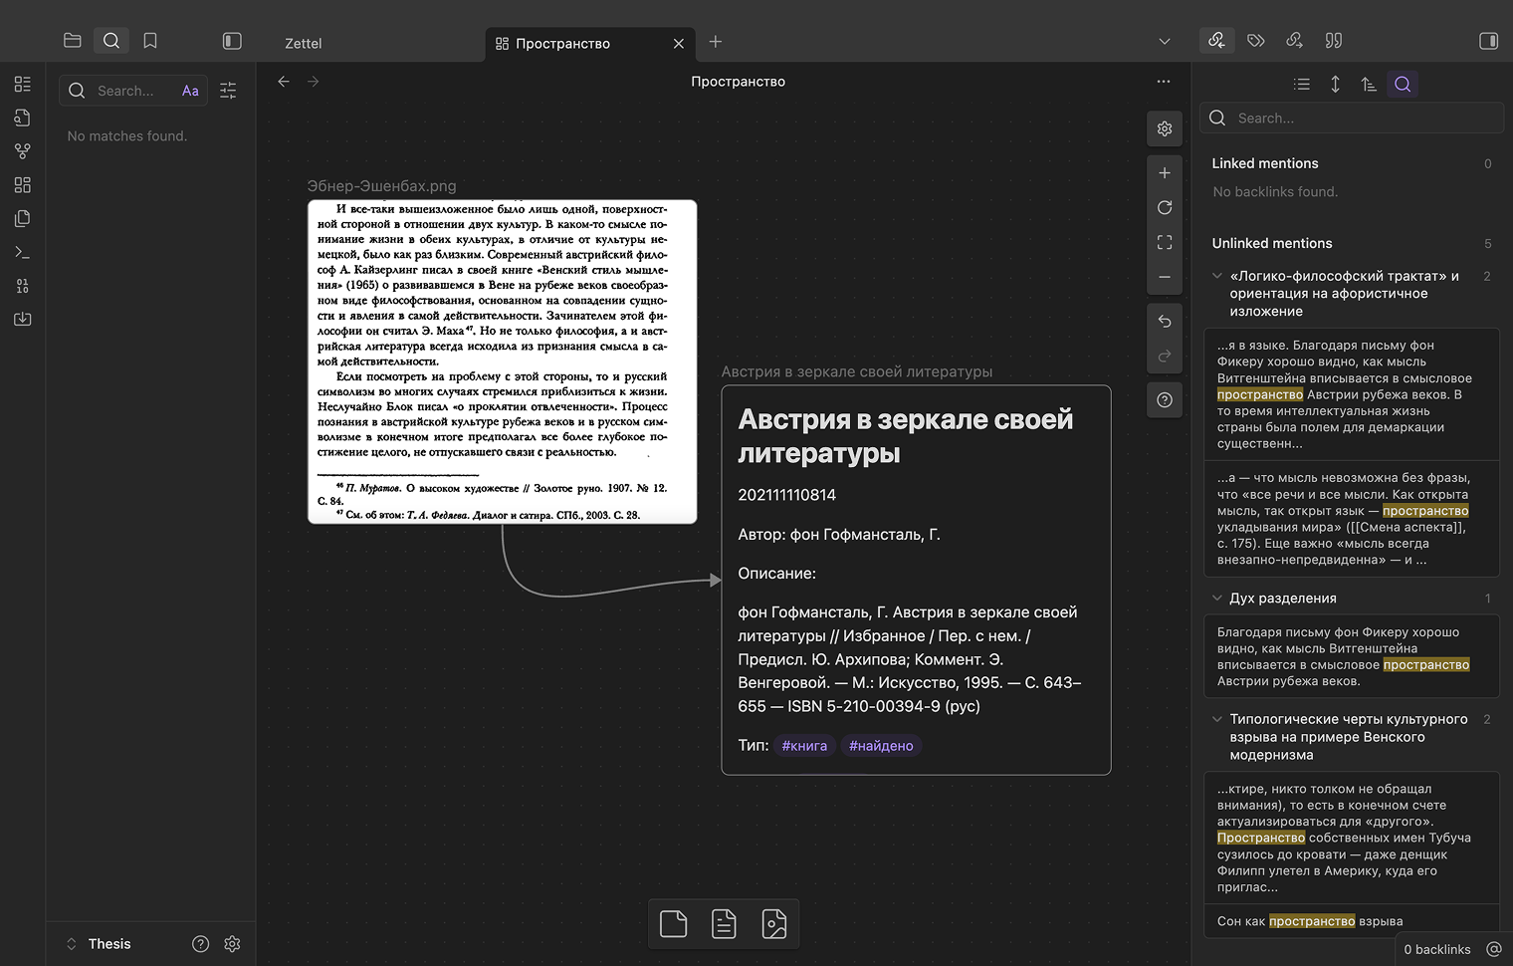Viewport: 1513px width, 966px height.
Task: Select the tags icon in the top toolbar
Action: (1256, 40)
